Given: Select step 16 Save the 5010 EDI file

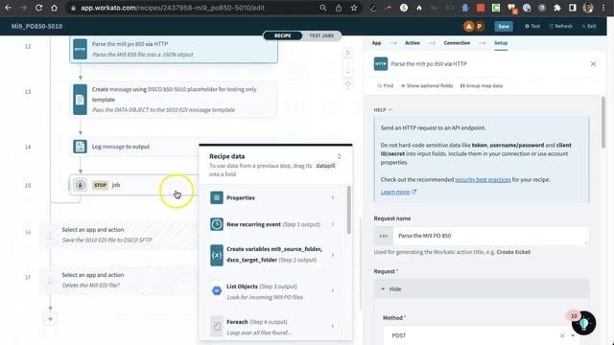Looking at the screenshot, I should point(119,235).
